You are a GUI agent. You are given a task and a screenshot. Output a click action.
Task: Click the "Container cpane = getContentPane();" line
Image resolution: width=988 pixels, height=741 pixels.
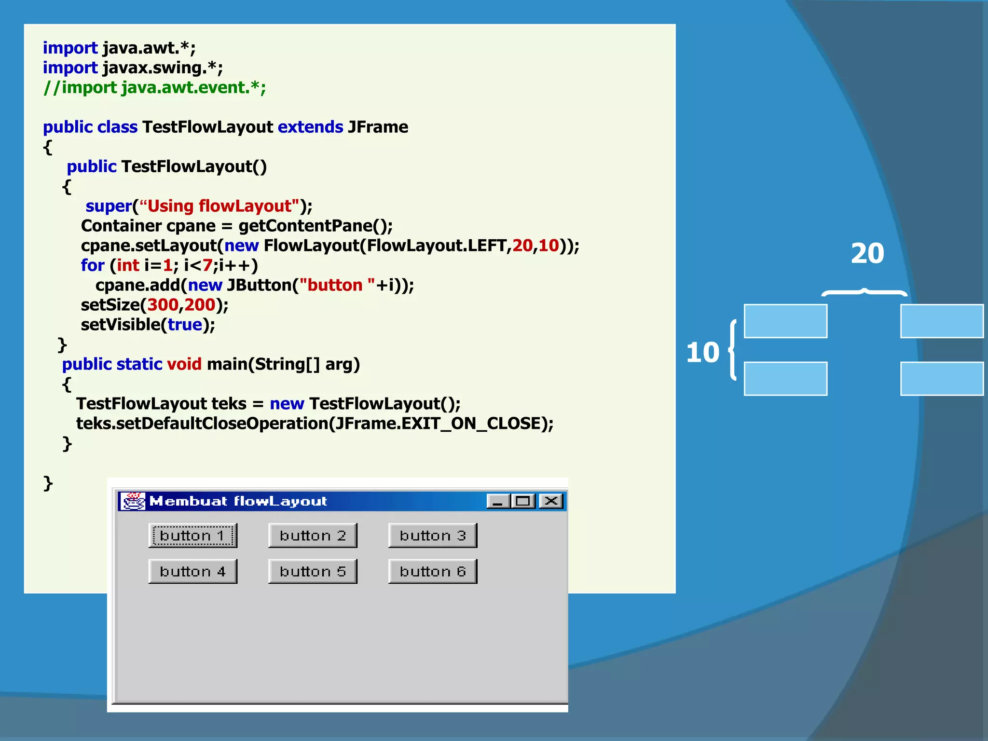click(237, 226)
